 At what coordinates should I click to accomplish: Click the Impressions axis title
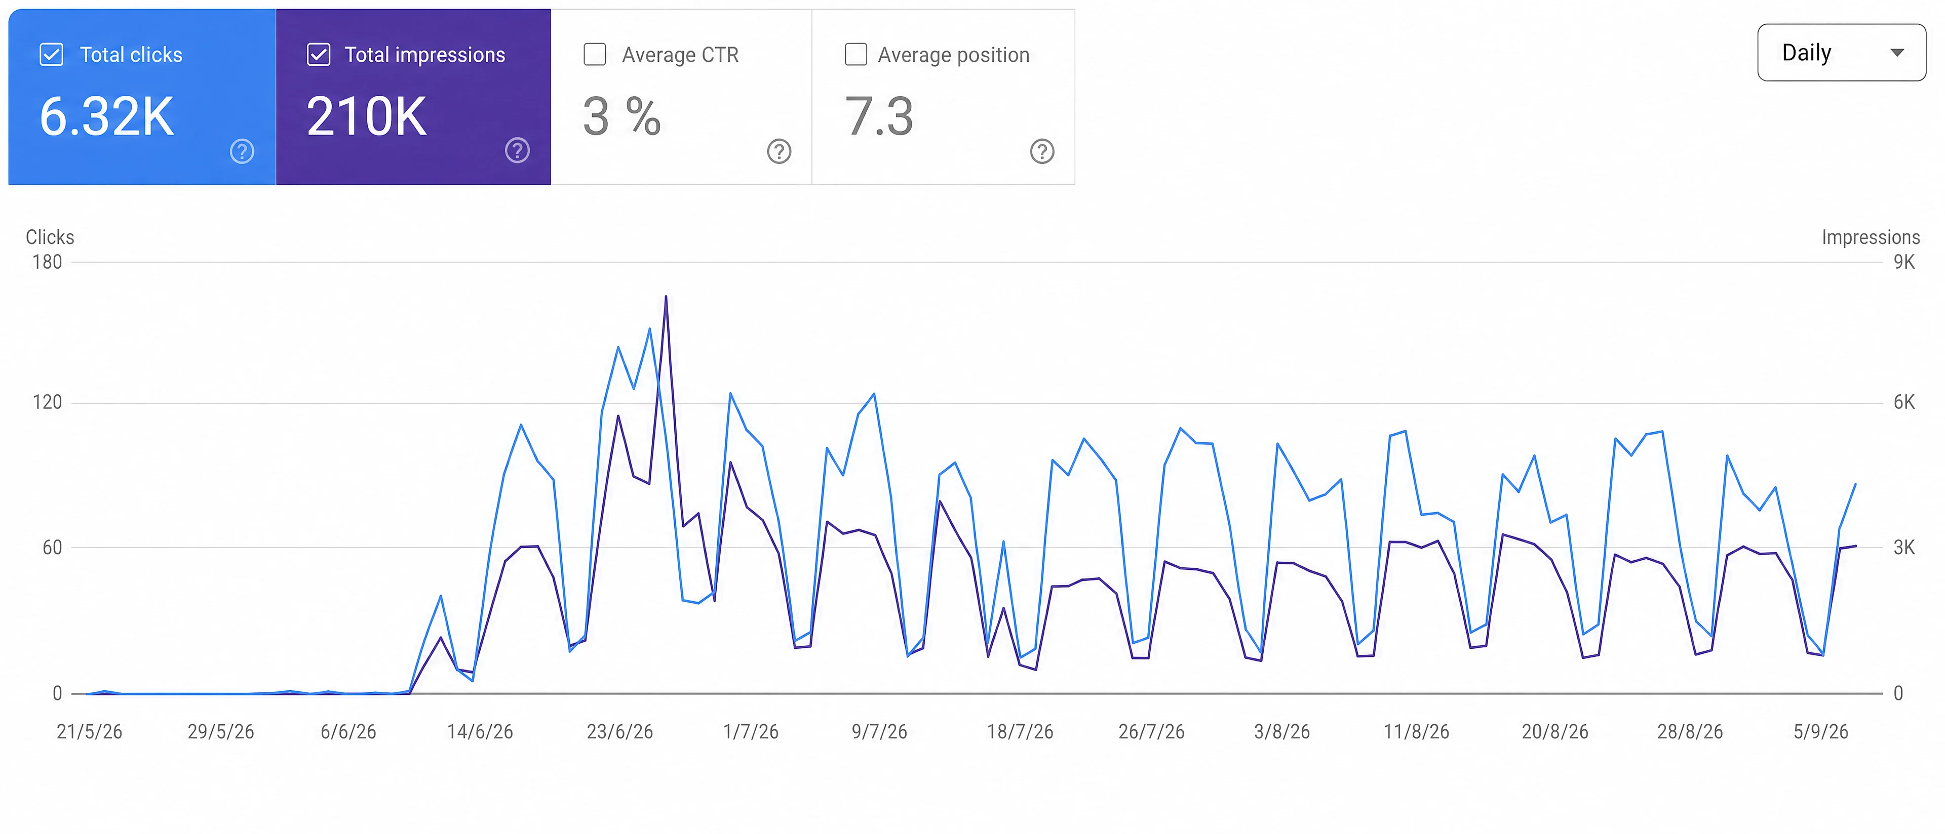coord(1870,237)
